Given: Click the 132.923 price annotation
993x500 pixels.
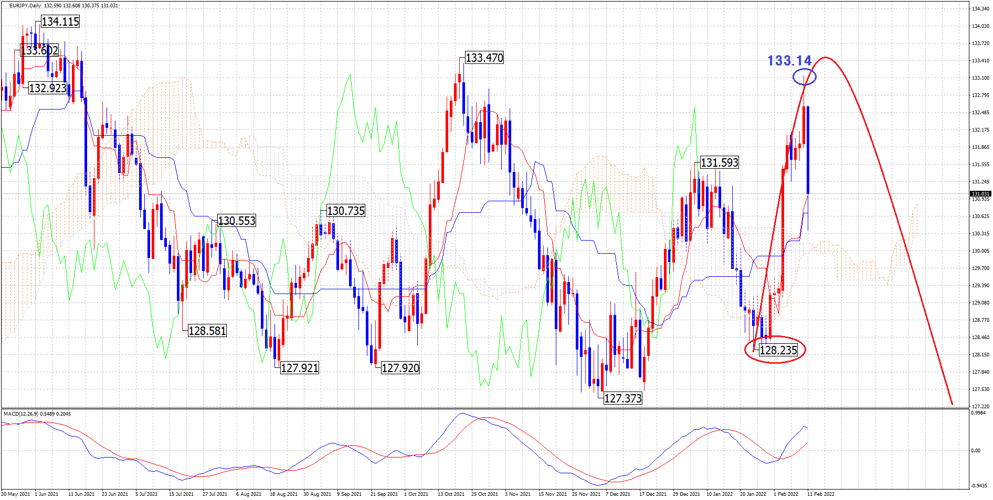Looking at the screenshot, I should pyautogui.click(x=47, y=88).
